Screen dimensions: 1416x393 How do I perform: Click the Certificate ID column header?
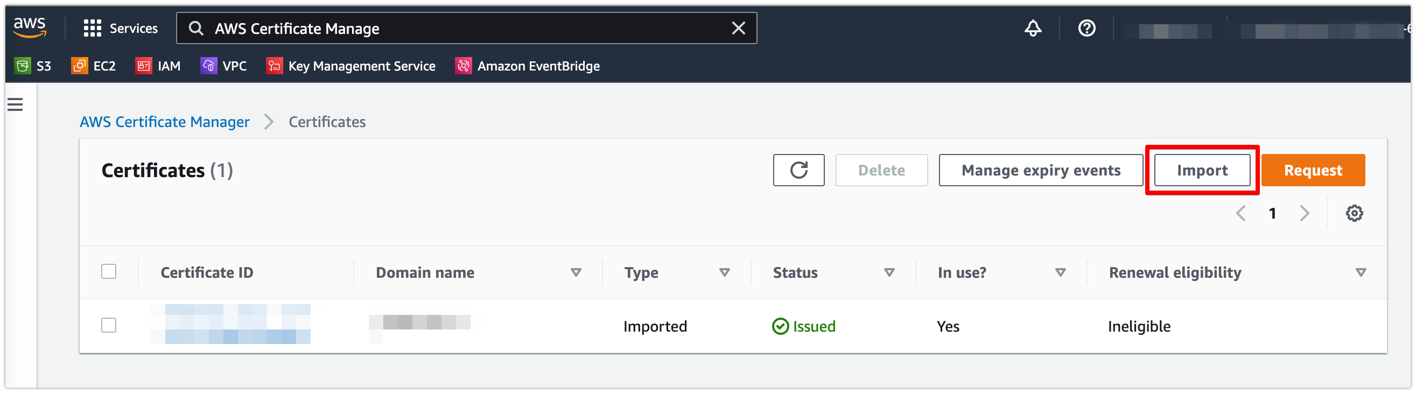click(x=207, y=272)
